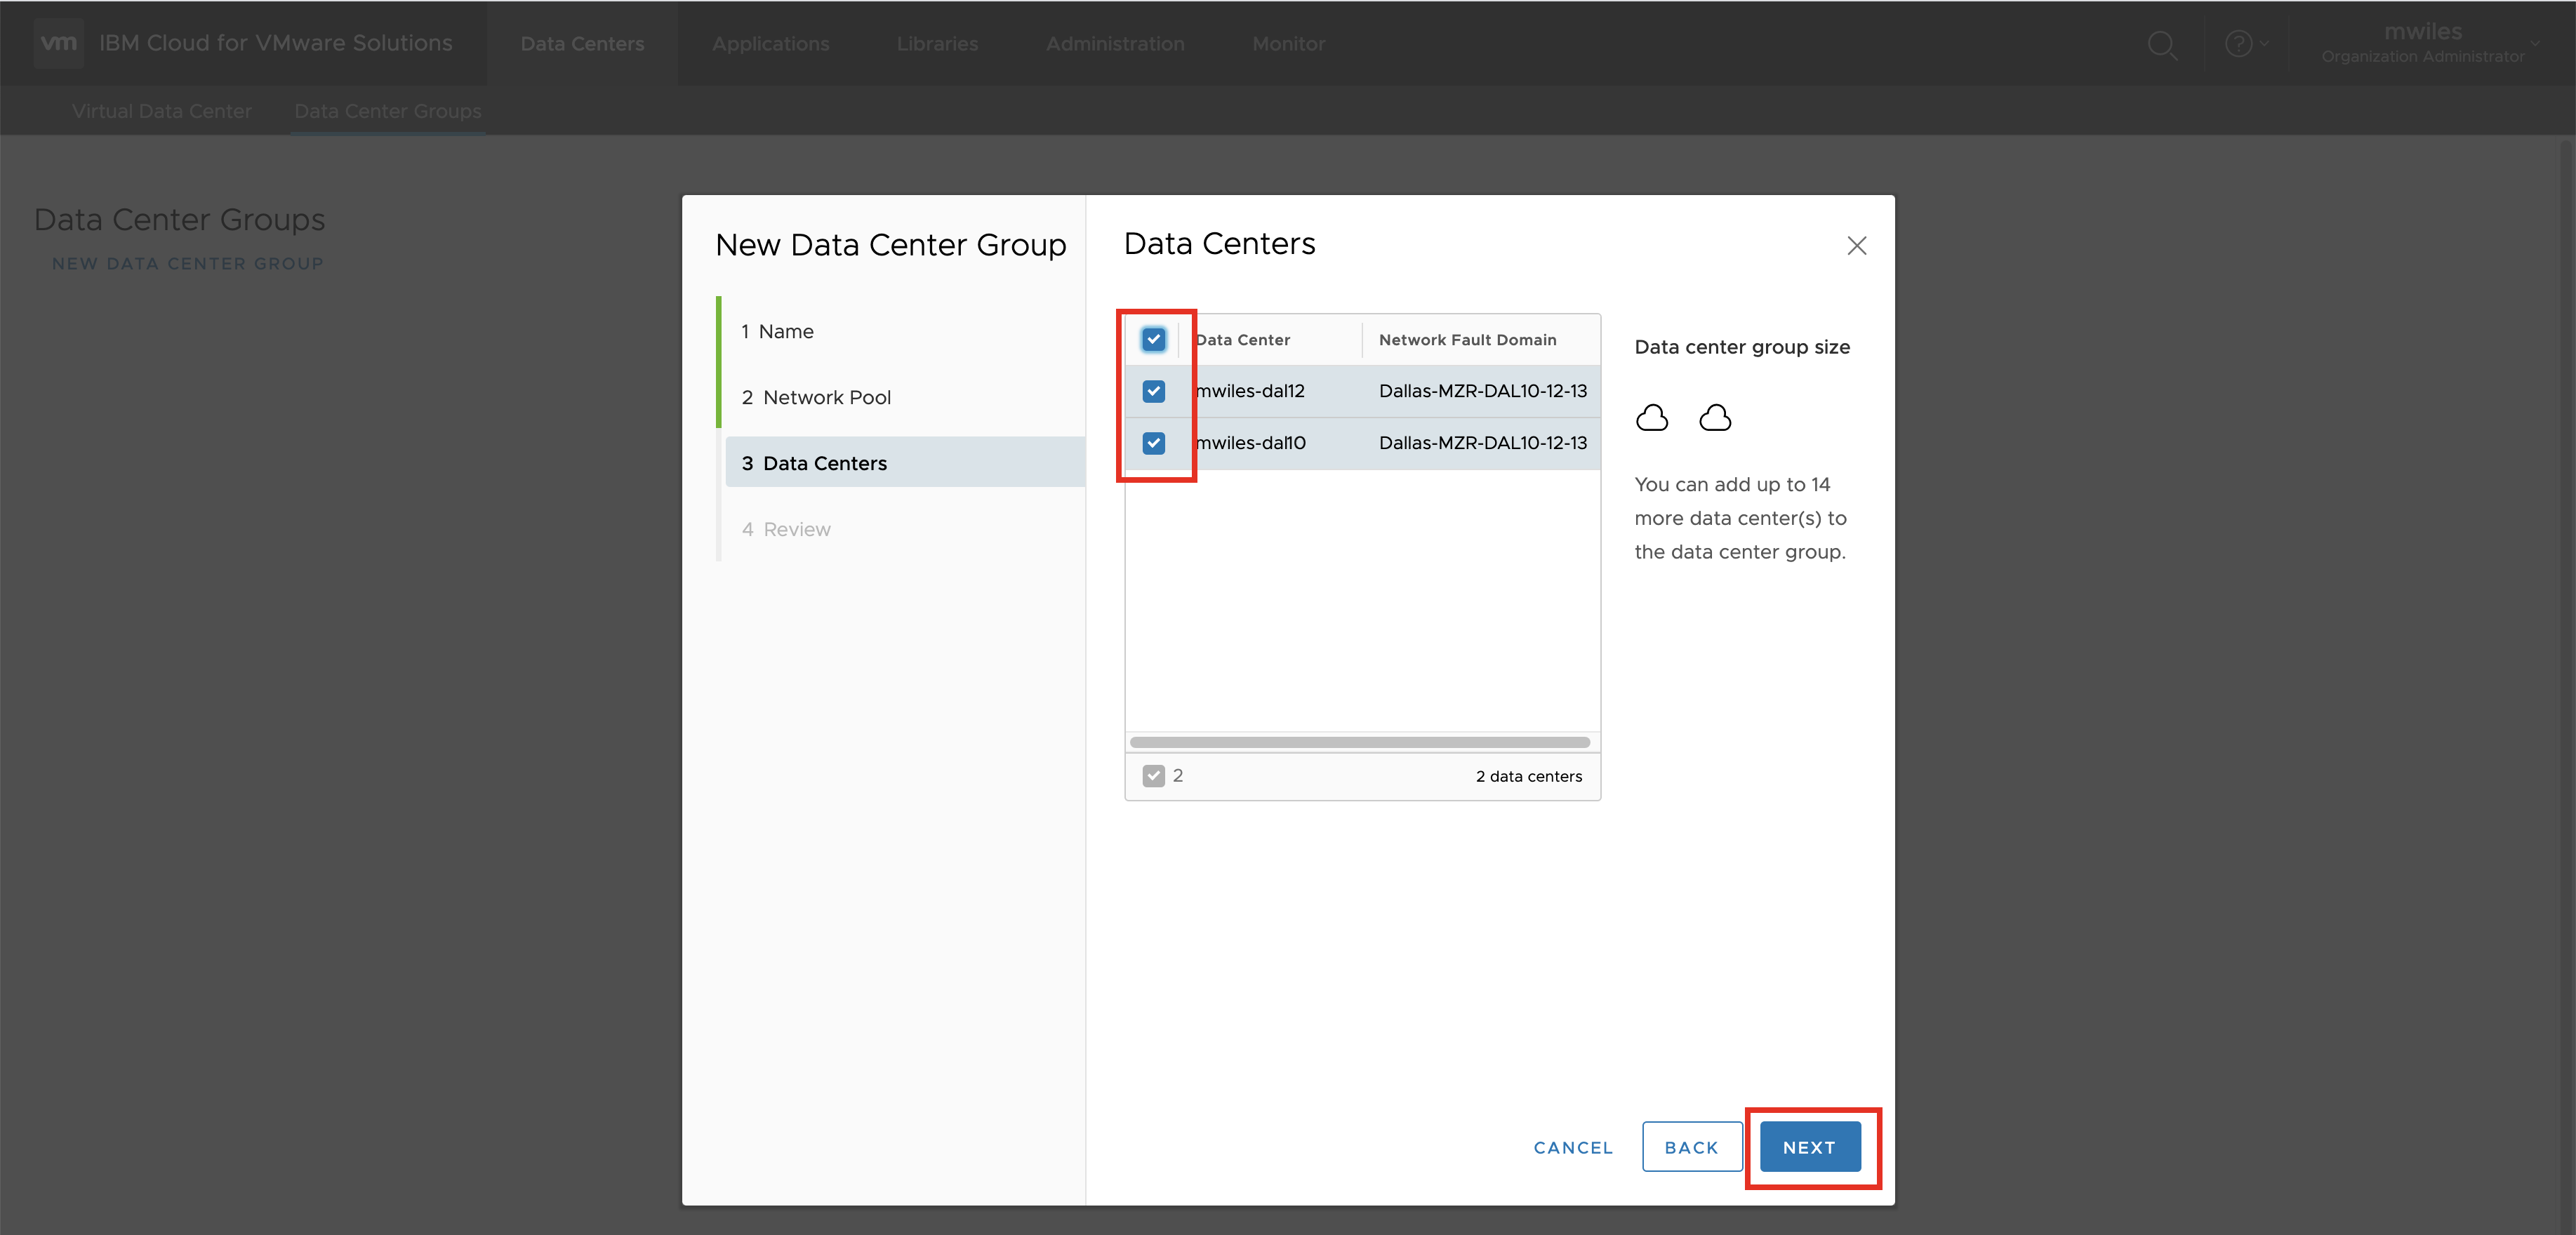Screen dimensions: 2576x1235
Task: Click the CANCEL link
Action: pos(1573,1147)
